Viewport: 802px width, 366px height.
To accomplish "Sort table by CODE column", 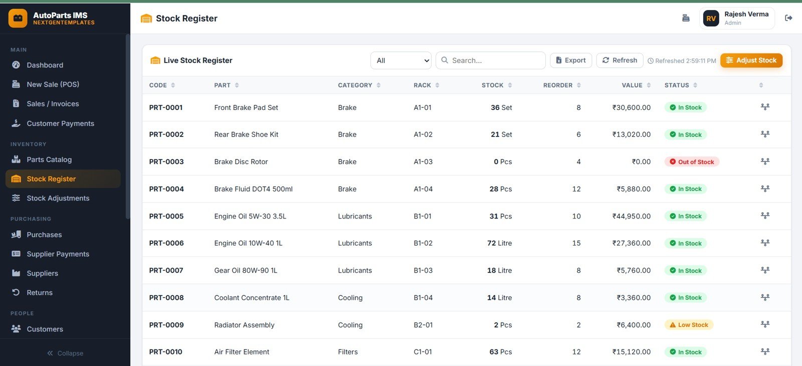I will 162,85.
